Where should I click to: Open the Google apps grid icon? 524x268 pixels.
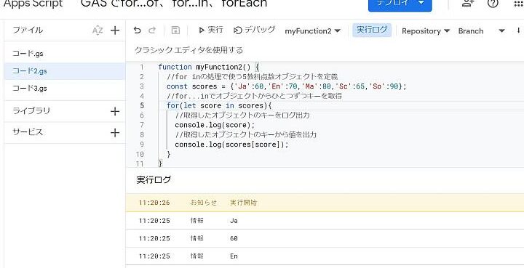pos(518,4)
